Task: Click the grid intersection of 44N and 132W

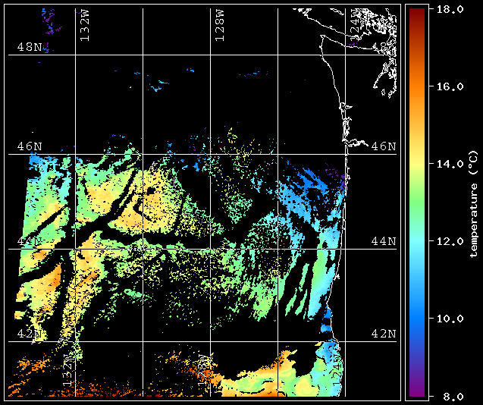Action: coord(76,249)
